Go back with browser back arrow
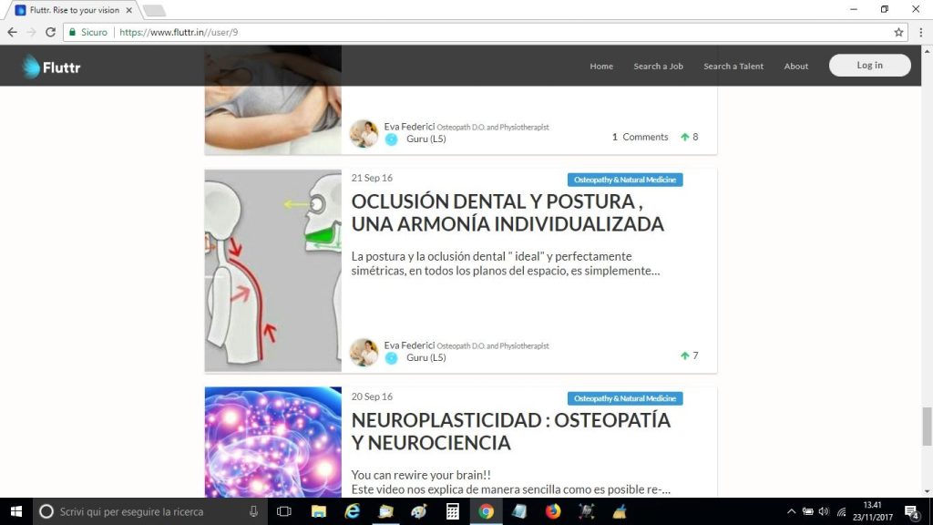 [x=12, y=32]
